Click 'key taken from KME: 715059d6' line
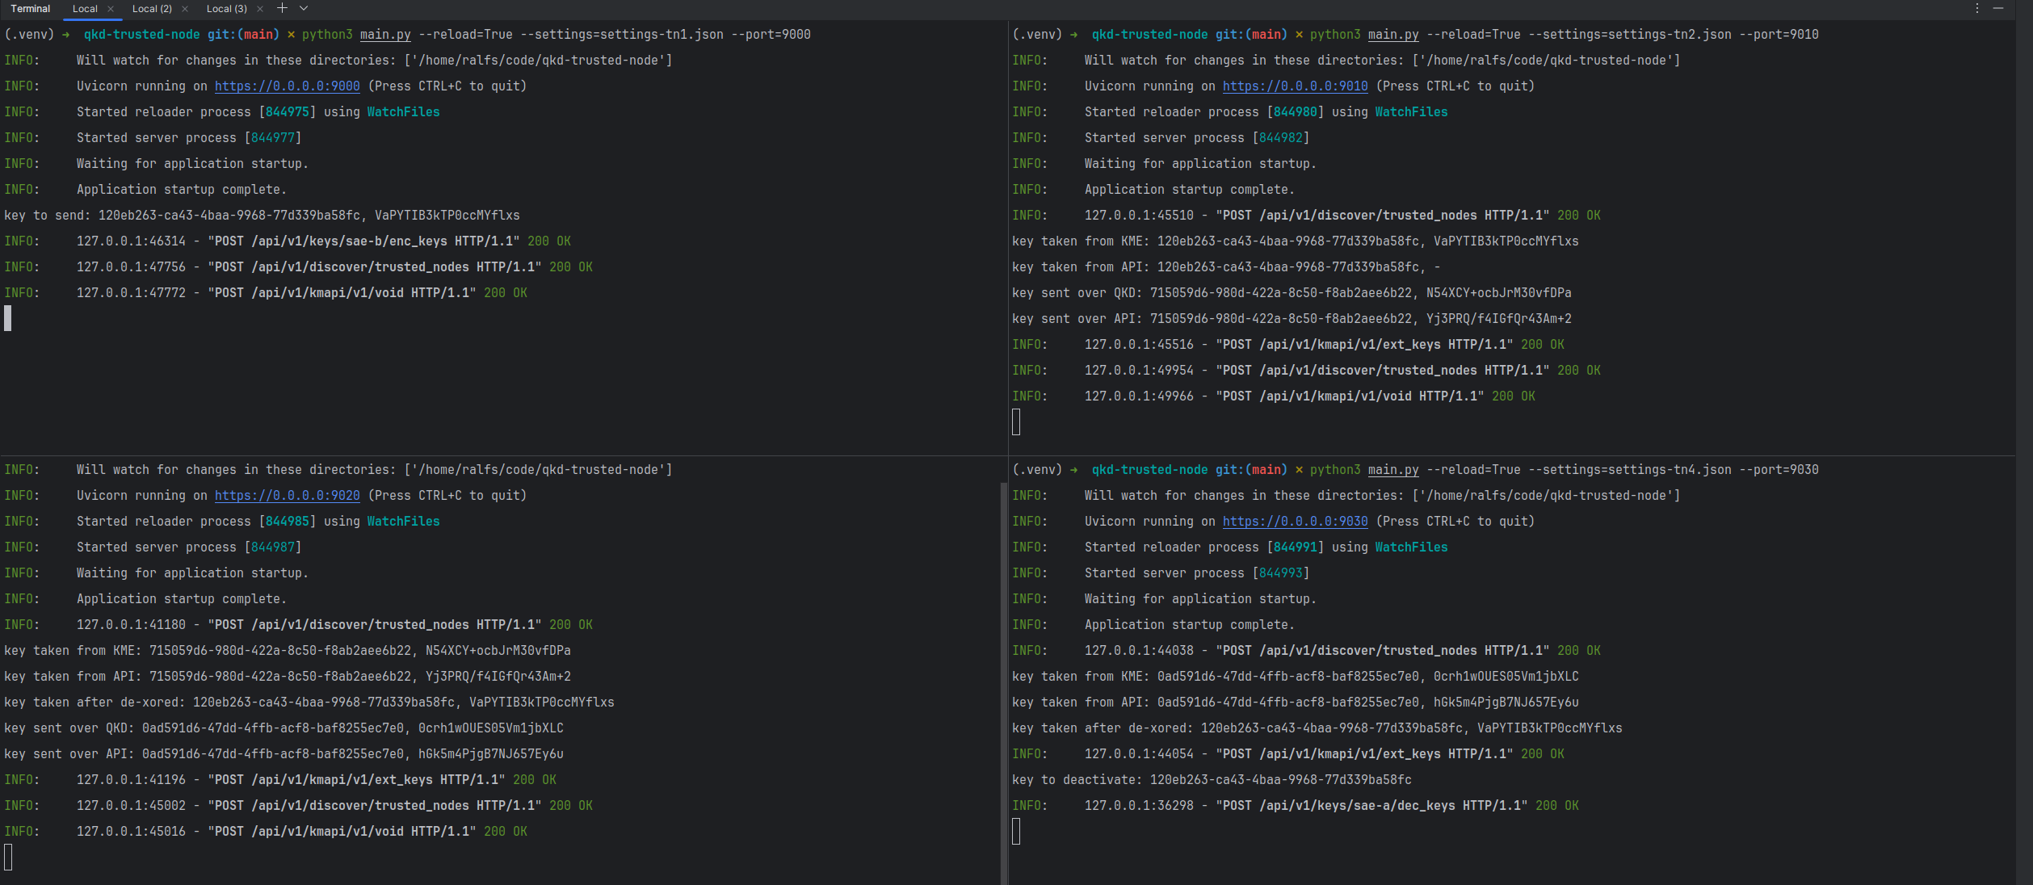 click(x=288, y=651)
